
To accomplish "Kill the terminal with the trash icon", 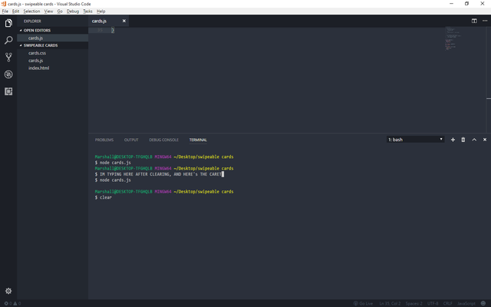I will point(463,140).
